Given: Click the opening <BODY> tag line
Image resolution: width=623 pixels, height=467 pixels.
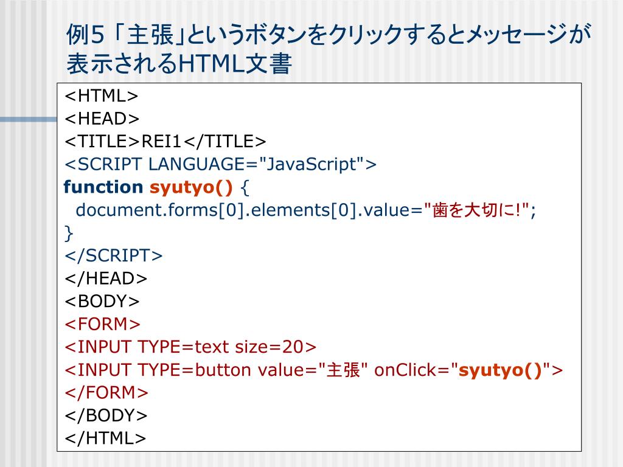Looking at the screenshot, I should 102,301.
